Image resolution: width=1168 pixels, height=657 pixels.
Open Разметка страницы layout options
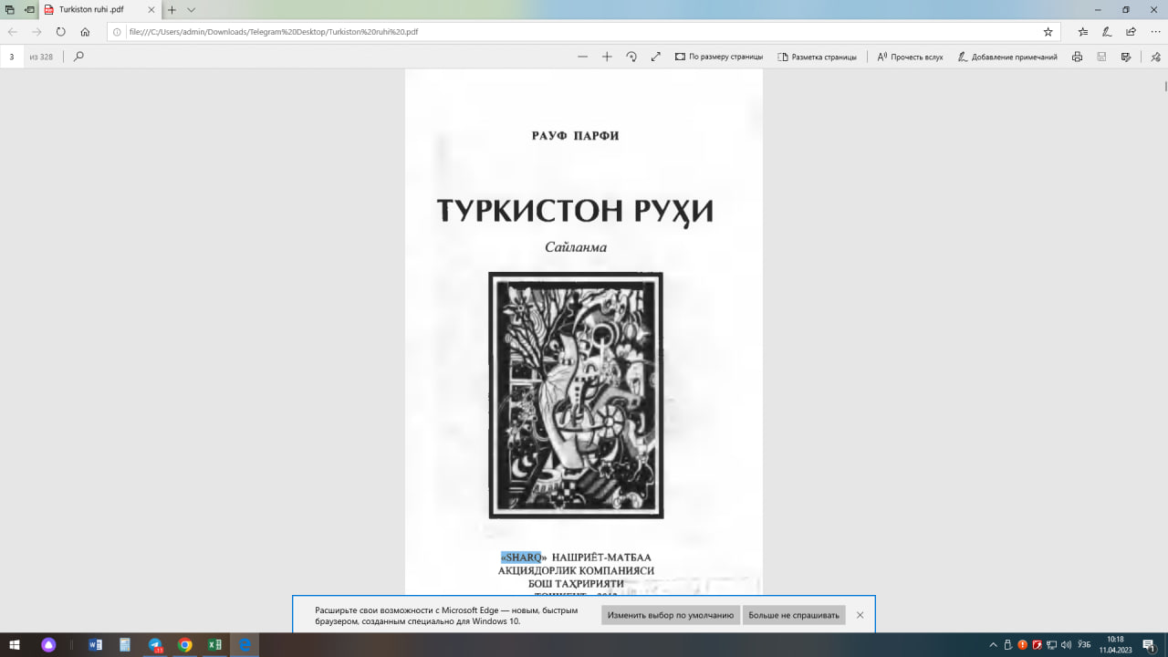[x=817, y=57]
